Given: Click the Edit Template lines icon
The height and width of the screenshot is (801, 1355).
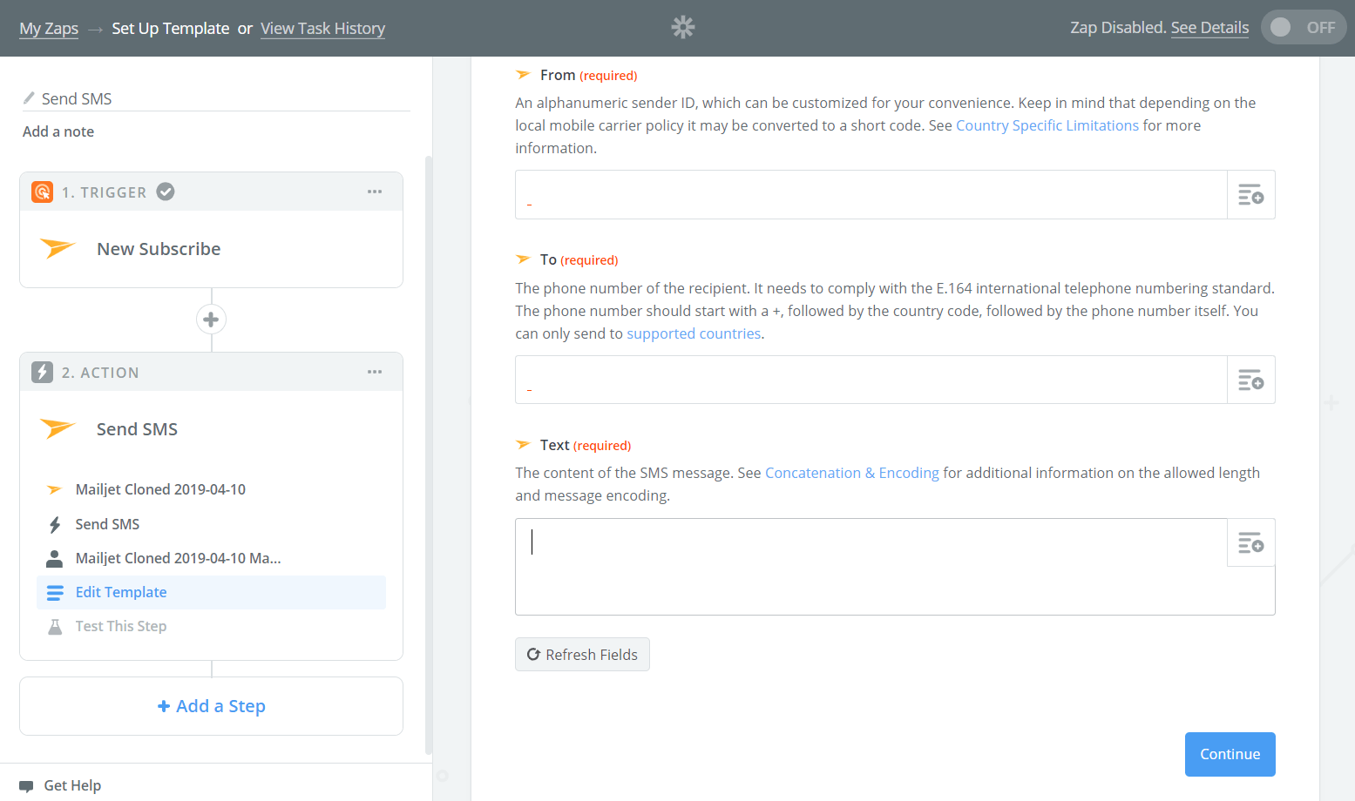Looking at the screenshot, I should click(x=55, y=593).
